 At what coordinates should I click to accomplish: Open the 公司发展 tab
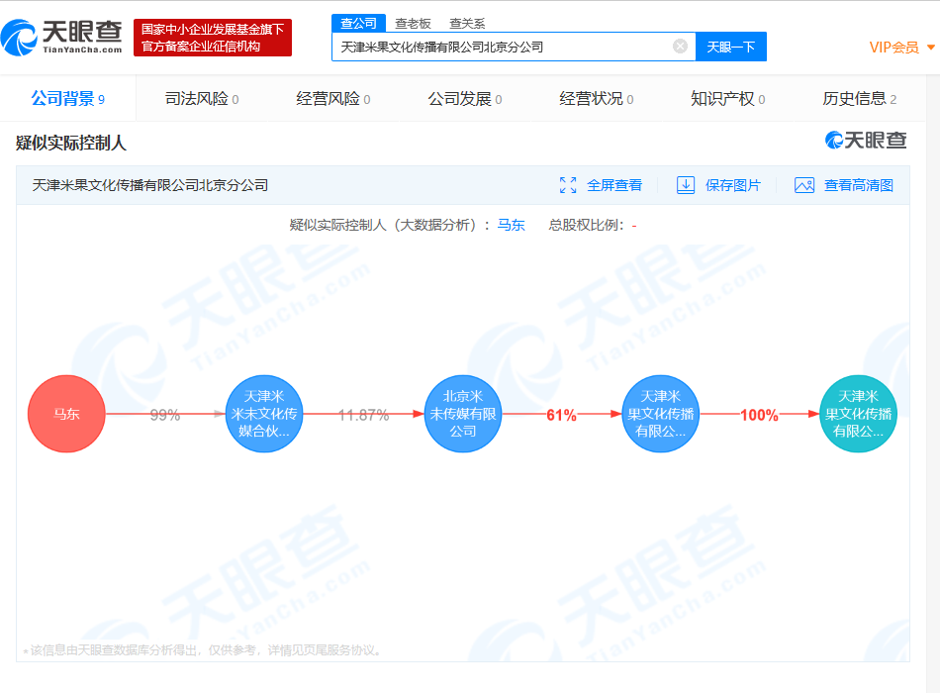[465, 98]
